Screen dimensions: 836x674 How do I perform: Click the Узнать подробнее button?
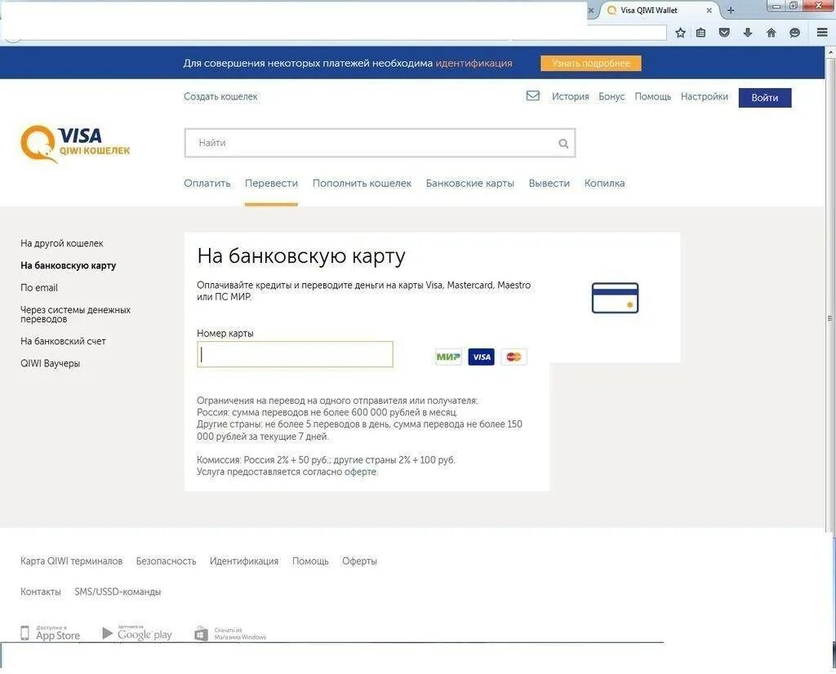591,63
